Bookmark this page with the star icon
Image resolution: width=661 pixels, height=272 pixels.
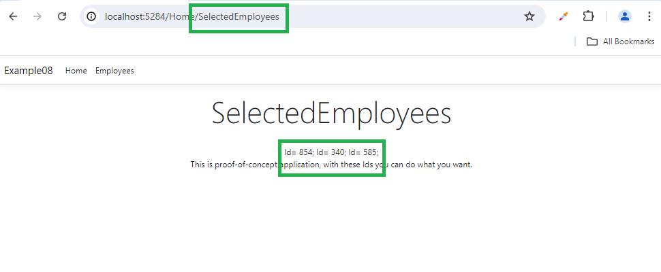(529, 16)
